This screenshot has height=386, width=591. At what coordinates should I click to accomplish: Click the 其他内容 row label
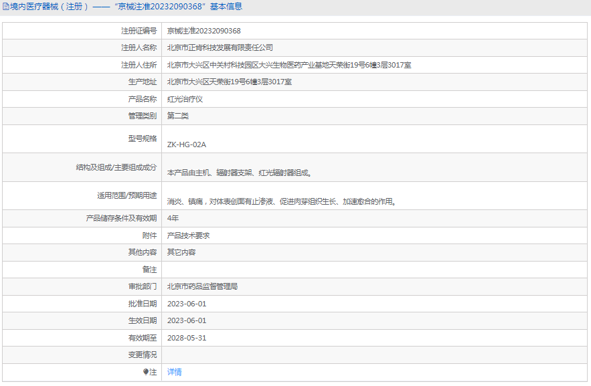(x=143, y=252)
